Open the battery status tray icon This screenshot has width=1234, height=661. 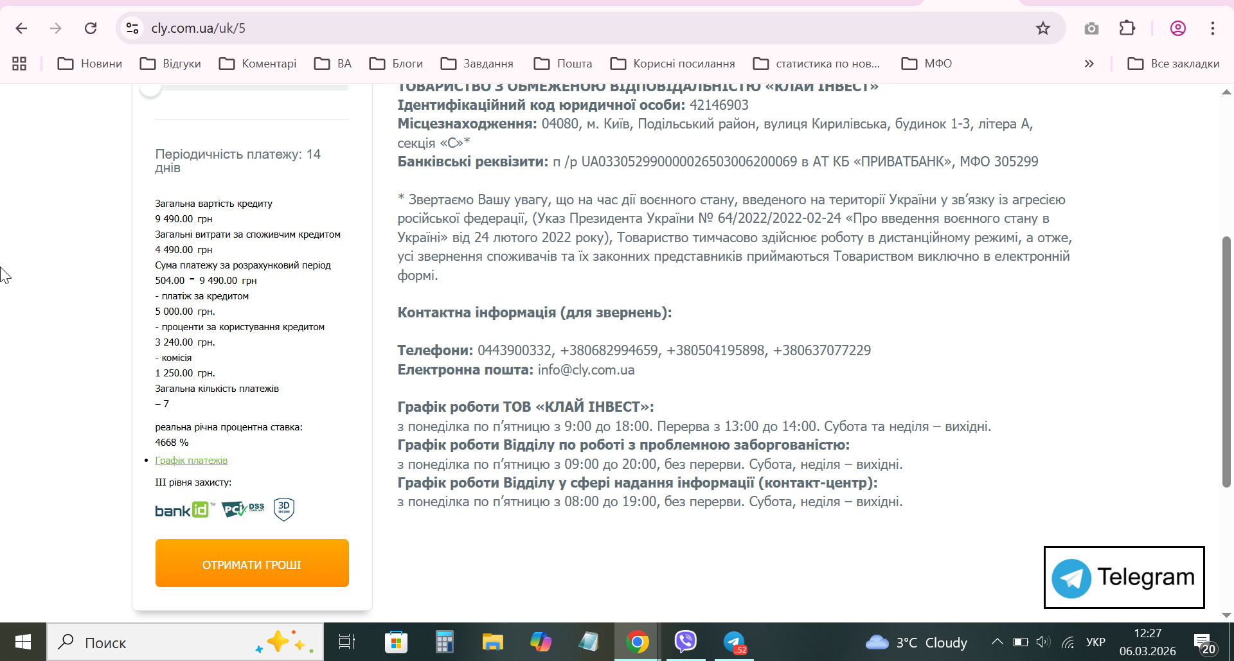pos(1021,642)
